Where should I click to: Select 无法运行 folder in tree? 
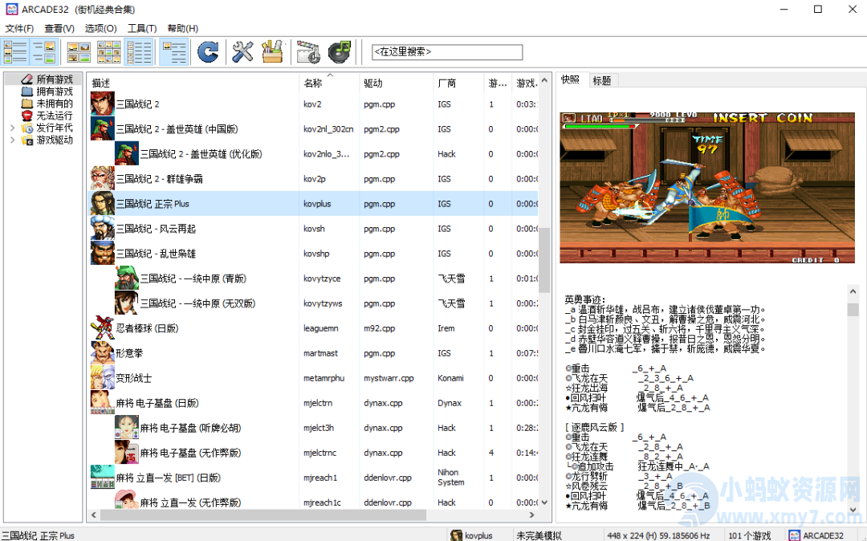(x=55, y=116)
